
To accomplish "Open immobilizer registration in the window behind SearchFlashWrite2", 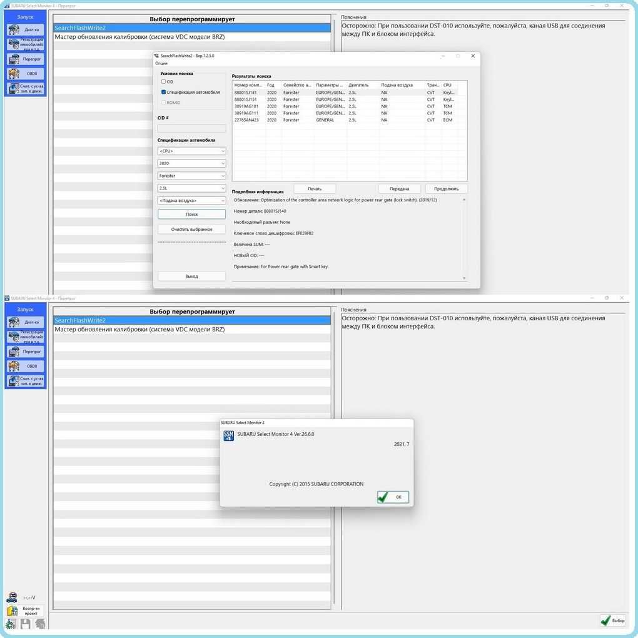I will (x=25, y=44).
